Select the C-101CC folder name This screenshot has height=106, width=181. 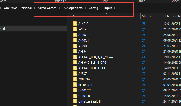pos(84,90)
